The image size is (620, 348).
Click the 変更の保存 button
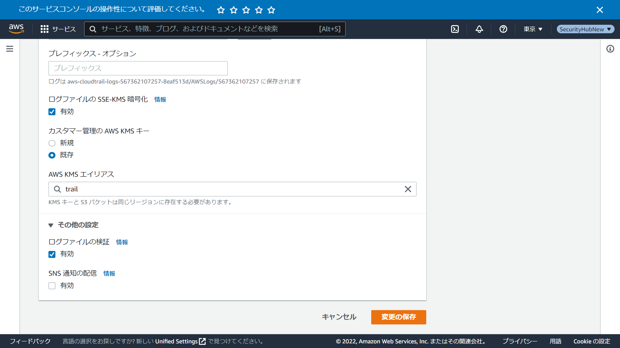(x=398, y=317)
